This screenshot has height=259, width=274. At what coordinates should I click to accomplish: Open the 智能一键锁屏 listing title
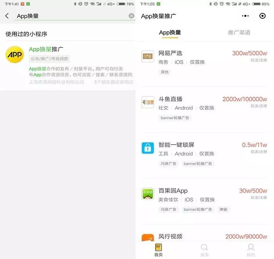pyautogui.click(x=176, y=145)
